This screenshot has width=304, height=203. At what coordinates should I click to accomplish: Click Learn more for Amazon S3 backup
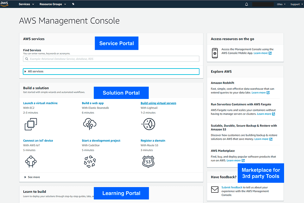261,139
